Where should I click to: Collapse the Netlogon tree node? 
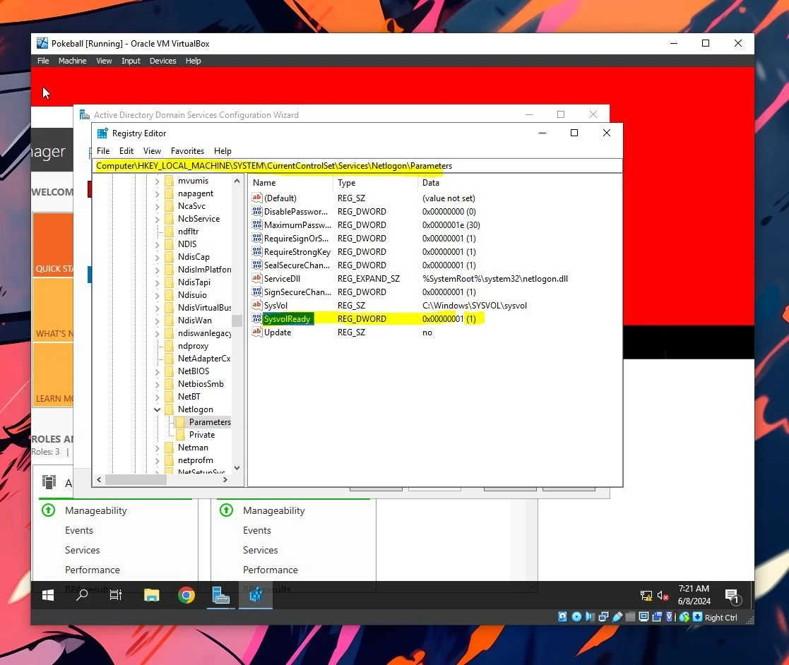coord(157,409)
